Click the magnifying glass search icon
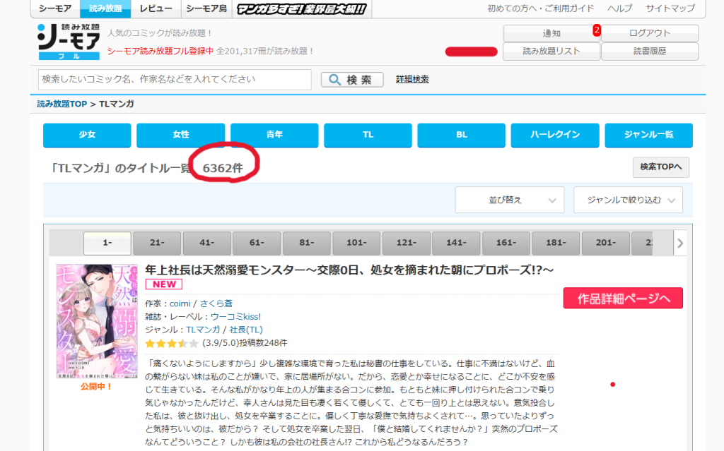This screenshot has height=451, width=724. click(x=334, y=79)
